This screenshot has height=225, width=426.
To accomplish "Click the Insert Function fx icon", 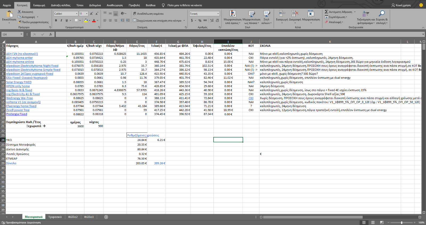I will click(51, 34).
